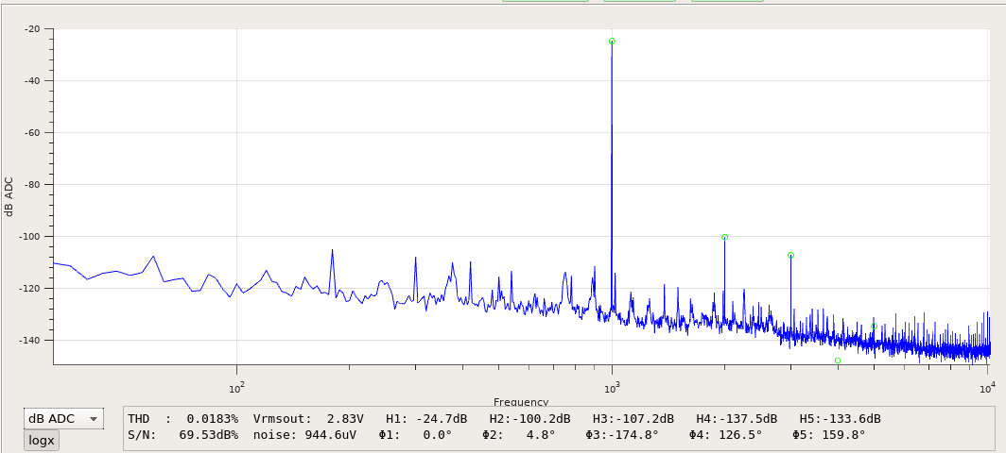Select the S/N 69.53dB readout
The width and height of the screenshot is (1006, 453).
(182, 434)
